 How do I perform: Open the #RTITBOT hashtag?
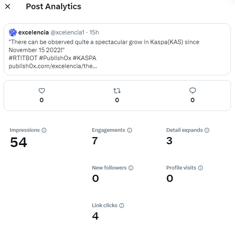coord(23,58)
